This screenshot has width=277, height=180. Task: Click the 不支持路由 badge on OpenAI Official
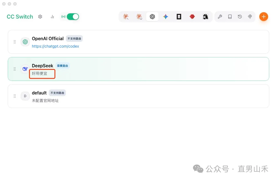[74, 38]
